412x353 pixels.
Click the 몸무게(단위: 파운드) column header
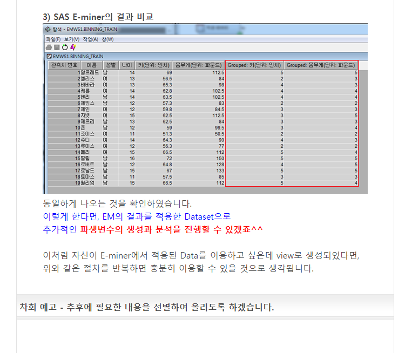click(x=199, y=65)
